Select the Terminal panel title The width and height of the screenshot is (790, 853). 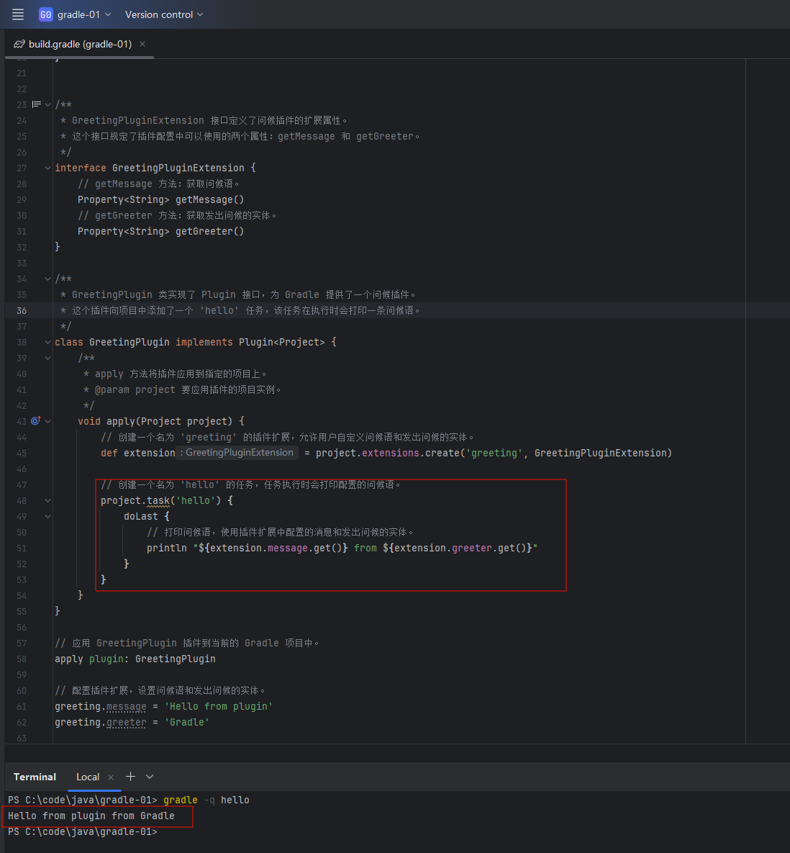(x=35, y=777)
